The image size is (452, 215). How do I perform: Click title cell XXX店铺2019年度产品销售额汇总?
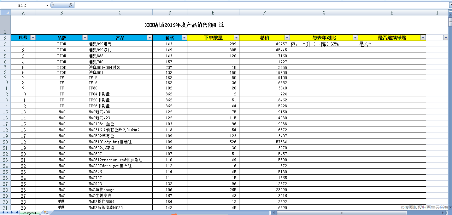tap(185, 25)
